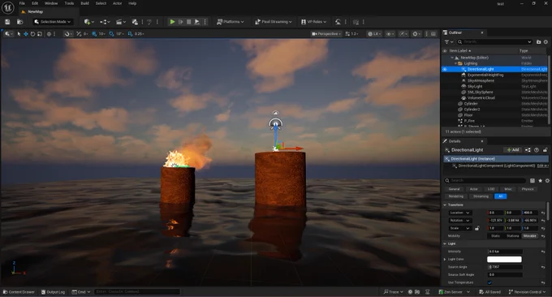Filter Details by Rendering category

(x=456, y=196)
